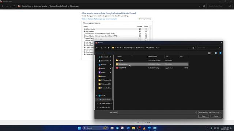The image size is (234, 131).
Task: Cancel the Browse dialog
Action: pyautogui.click(x=216, y=116)
